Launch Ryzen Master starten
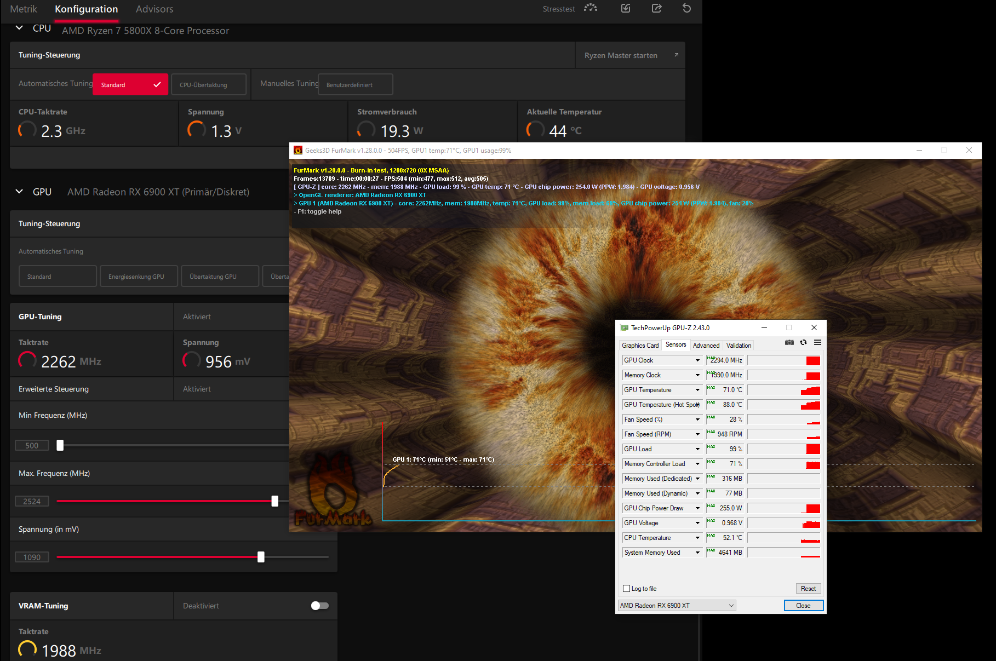The image size is (996, 661). click(x=630, y=55)
